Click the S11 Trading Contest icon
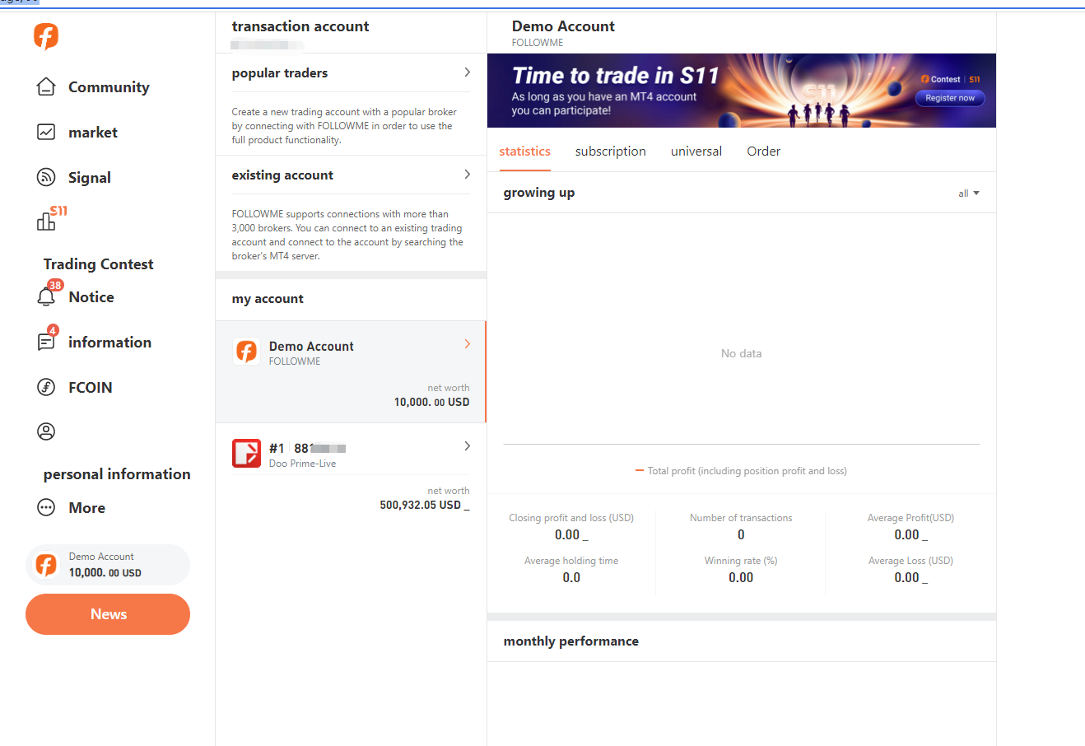The image size is (1085, 746). coord(48,220)
